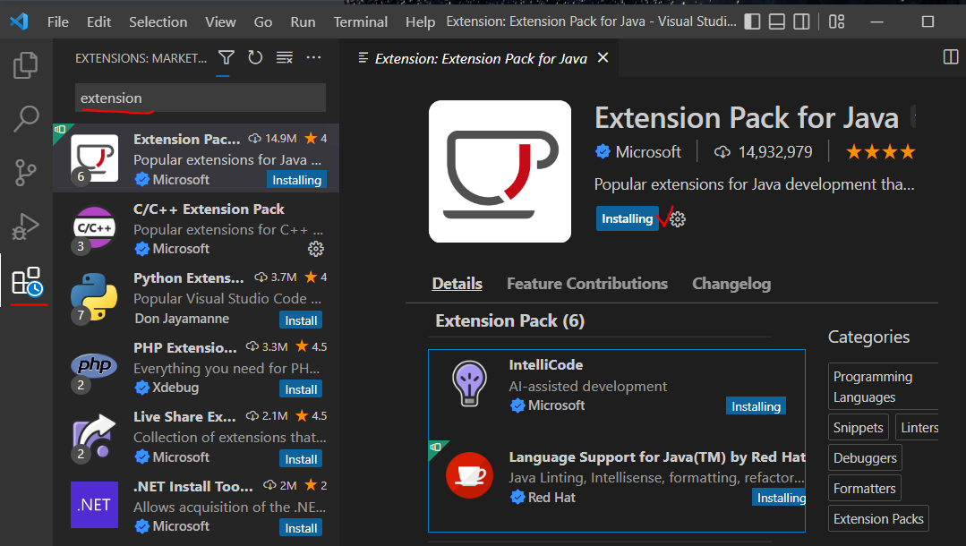Switch to the Feature Contributions tab
Screen dimensions: 966x546
pyautogui.click(x=587, y=284)
